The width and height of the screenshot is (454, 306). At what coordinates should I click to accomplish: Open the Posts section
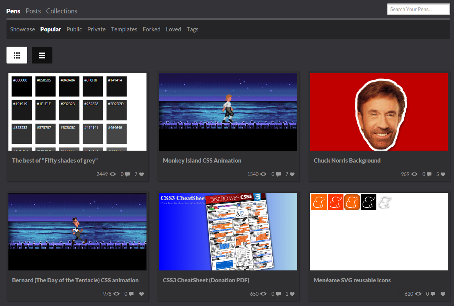click(x=33, y=11)
